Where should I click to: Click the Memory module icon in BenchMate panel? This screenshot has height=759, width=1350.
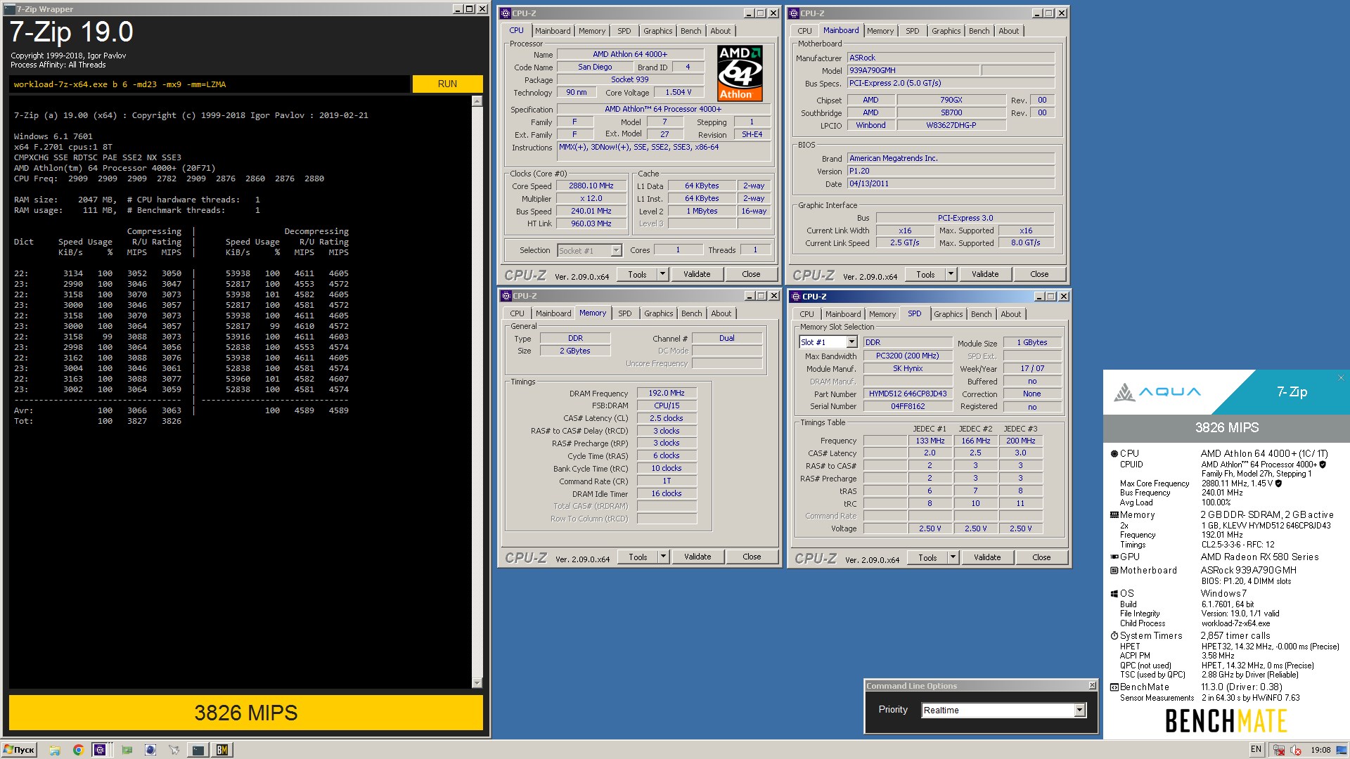click(1114, 514)
